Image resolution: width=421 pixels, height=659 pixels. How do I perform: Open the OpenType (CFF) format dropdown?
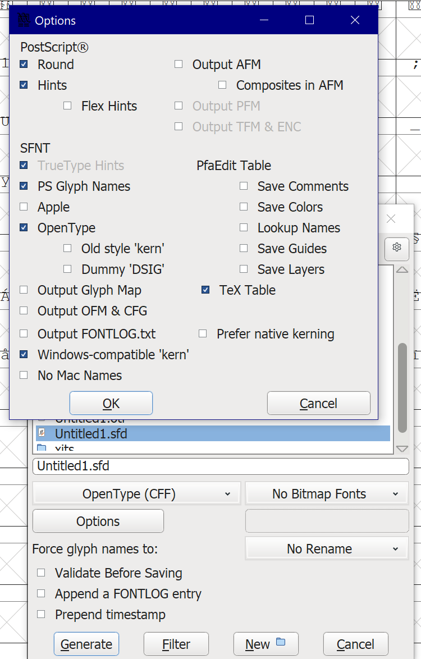(136, 493)
